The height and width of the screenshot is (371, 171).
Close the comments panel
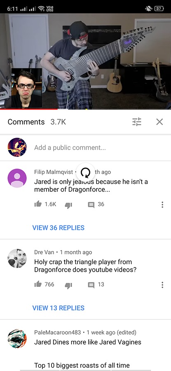pos(159,122)
